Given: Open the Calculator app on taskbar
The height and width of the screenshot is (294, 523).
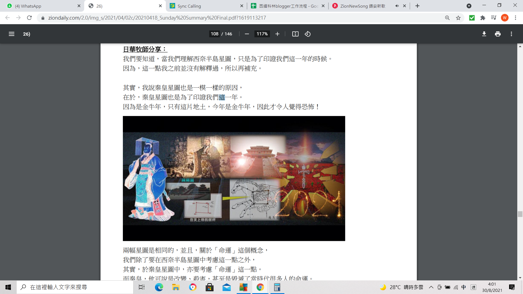Looking at the screenshot, I should [277, 287].
